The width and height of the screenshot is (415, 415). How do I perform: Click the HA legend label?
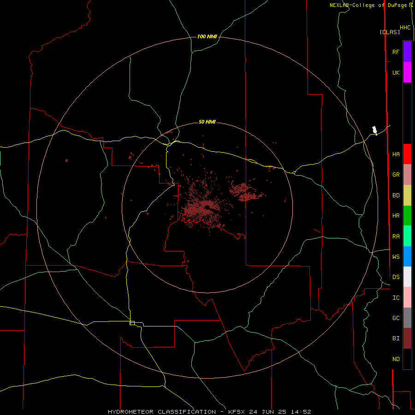pyautogui.click(x=396, y=154)
